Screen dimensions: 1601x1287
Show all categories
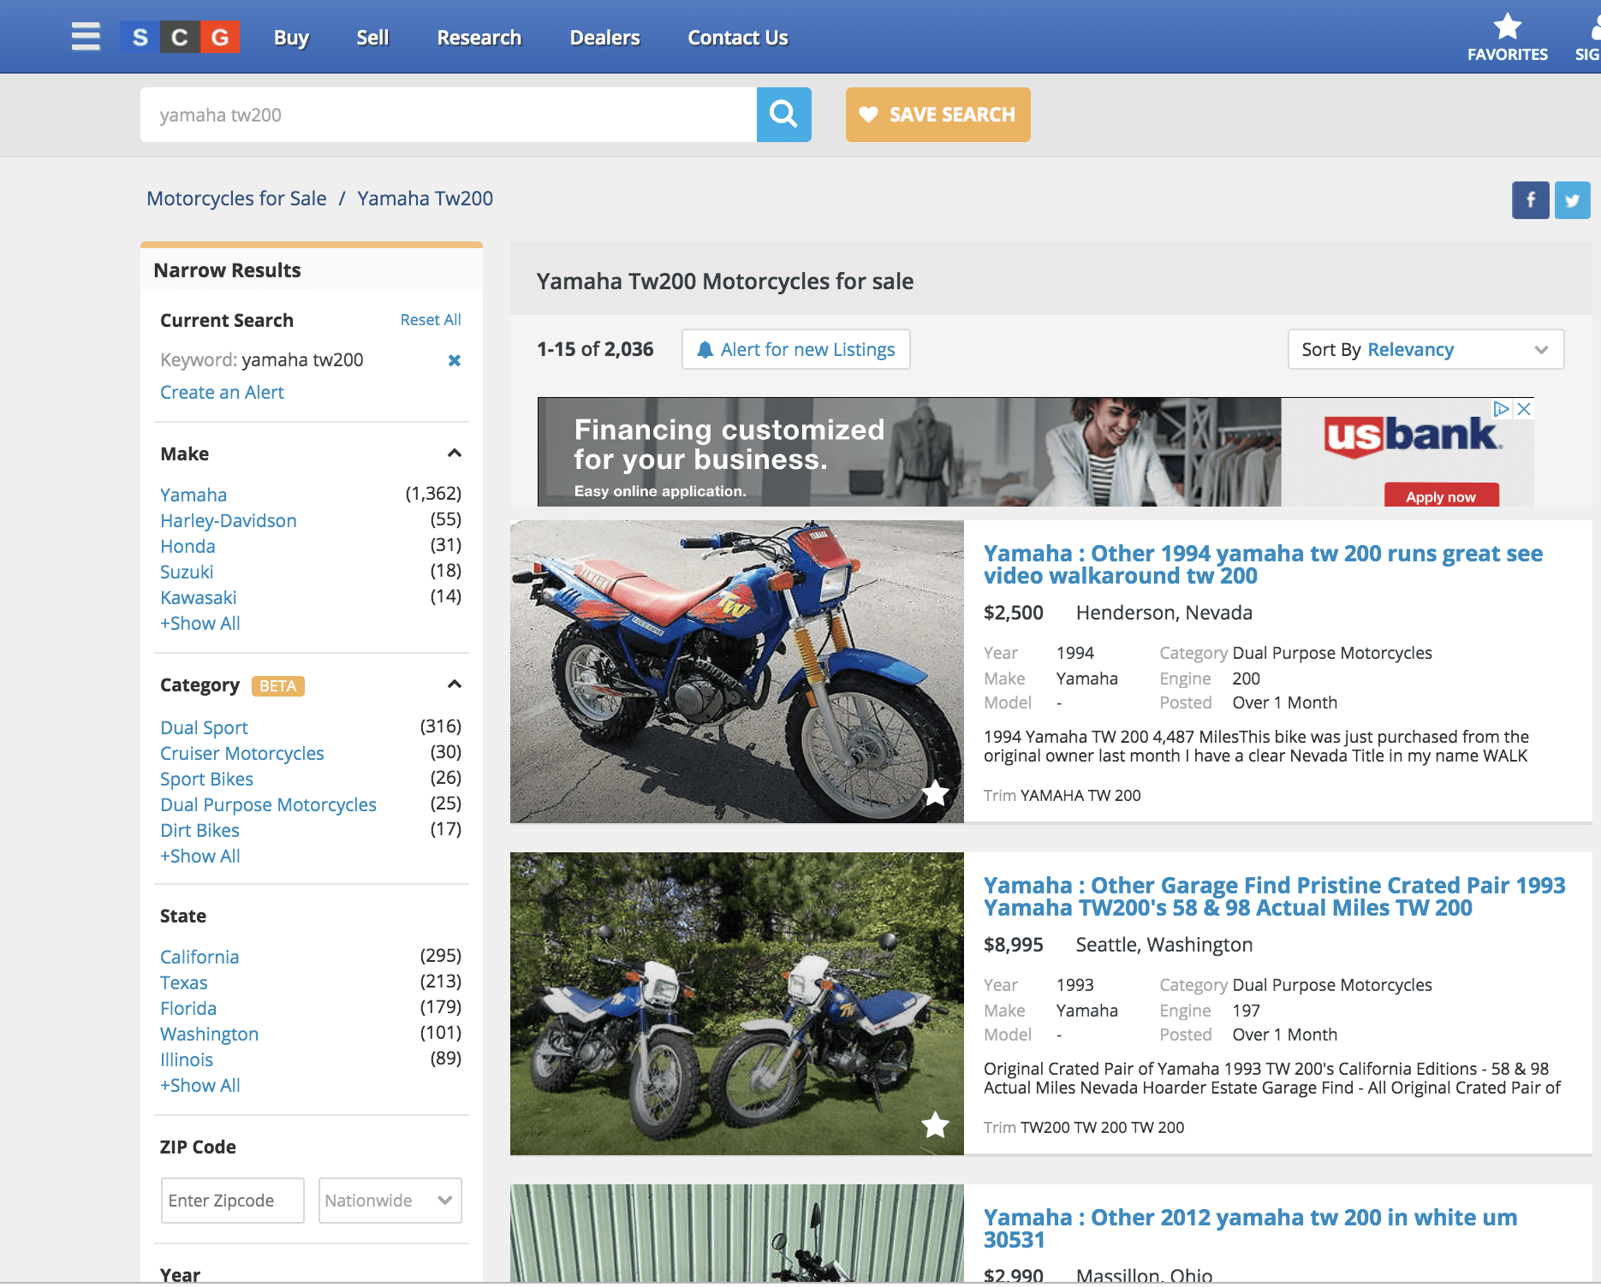click(200, 856)
